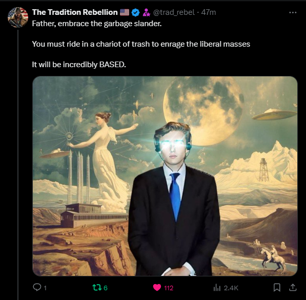Unlike the post via pink heart

point(157,288)
